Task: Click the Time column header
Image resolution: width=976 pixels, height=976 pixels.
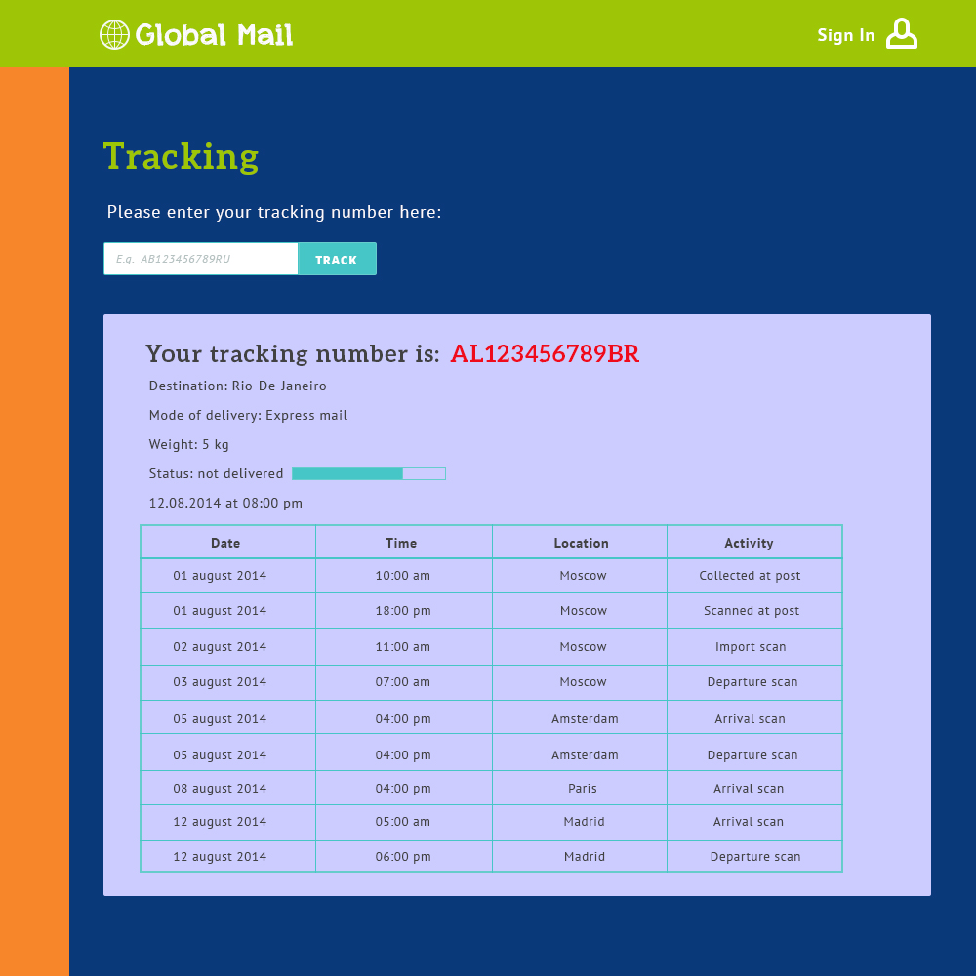Action: point(401,543)
